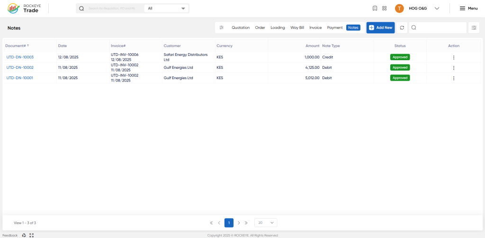Screen dimensions: 485x238
Task: Switch to the Quotation tab
Action: pos(241,27)
